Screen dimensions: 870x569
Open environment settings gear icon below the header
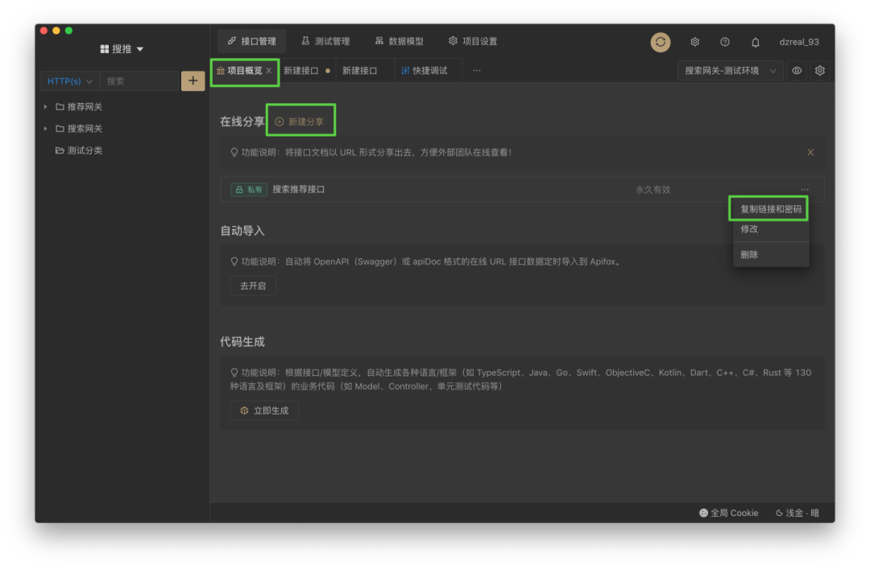coord(819,71)
